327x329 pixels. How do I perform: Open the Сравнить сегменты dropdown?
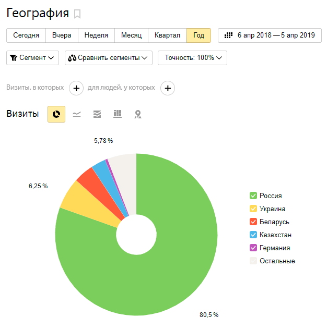[109, 58]
